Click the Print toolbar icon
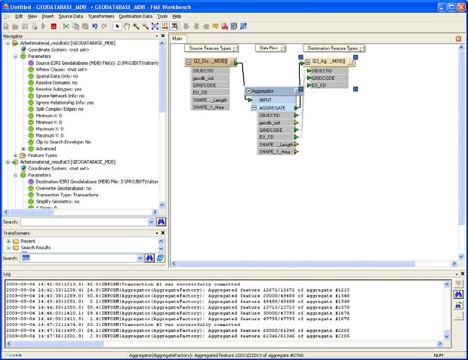The width and height of the screenshot is (468, 360). [34, 26]
